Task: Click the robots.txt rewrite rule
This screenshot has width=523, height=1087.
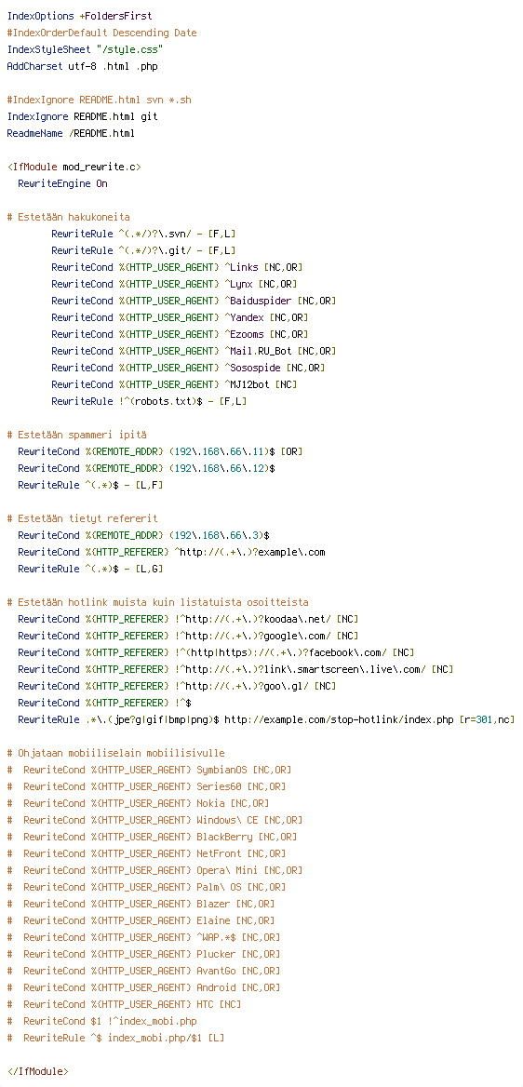Action: point(149,401)
